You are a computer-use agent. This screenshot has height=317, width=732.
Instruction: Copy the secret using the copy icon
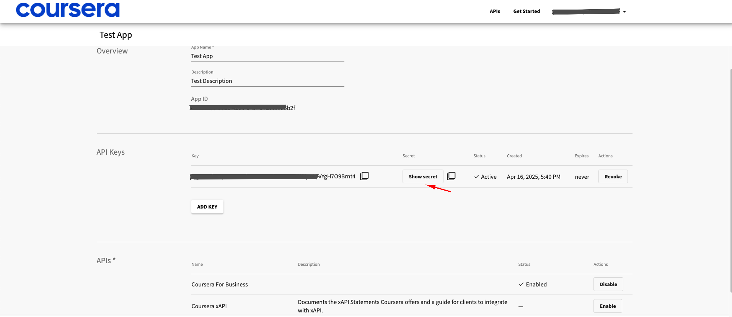click(451, 176)
